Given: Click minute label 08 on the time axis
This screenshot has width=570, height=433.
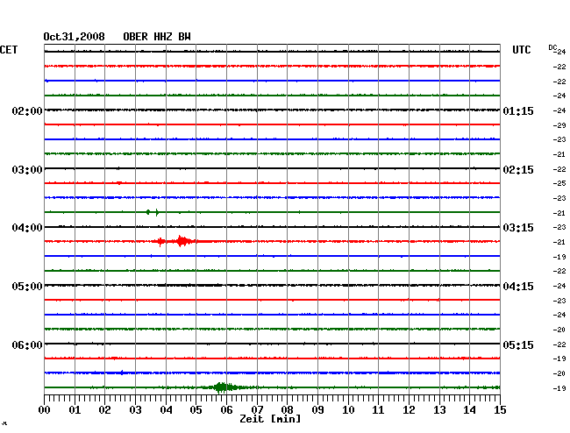Looking at the screenshot, I should 287,410.
